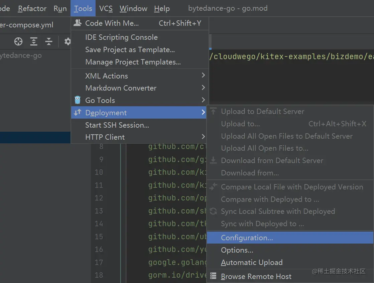This screenshot has width=374, height=283.
Task: Choose Manage Project Templates
Action: 140,62
